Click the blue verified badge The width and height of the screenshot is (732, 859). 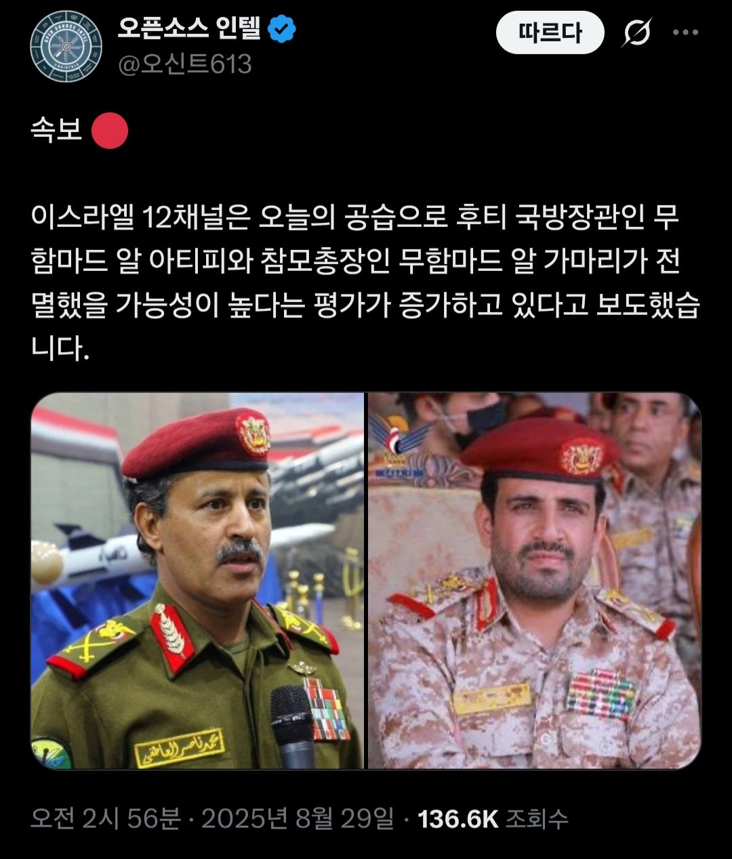[282, 29]
